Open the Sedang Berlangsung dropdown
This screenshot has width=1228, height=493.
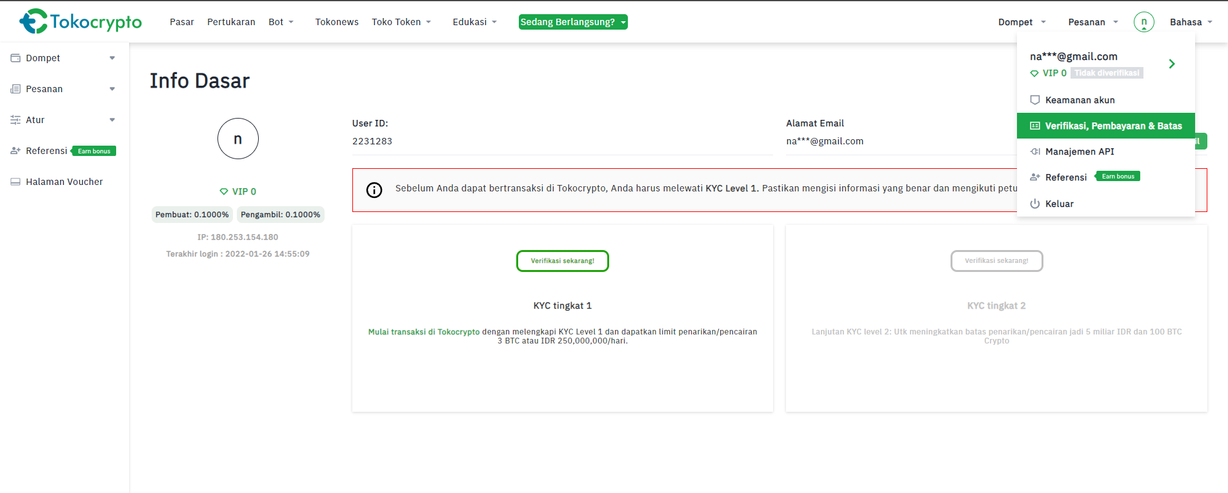pos(573,22)
